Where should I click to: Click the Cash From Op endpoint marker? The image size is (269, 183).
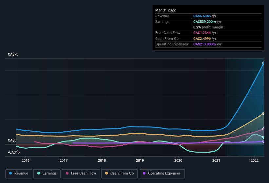263,113
